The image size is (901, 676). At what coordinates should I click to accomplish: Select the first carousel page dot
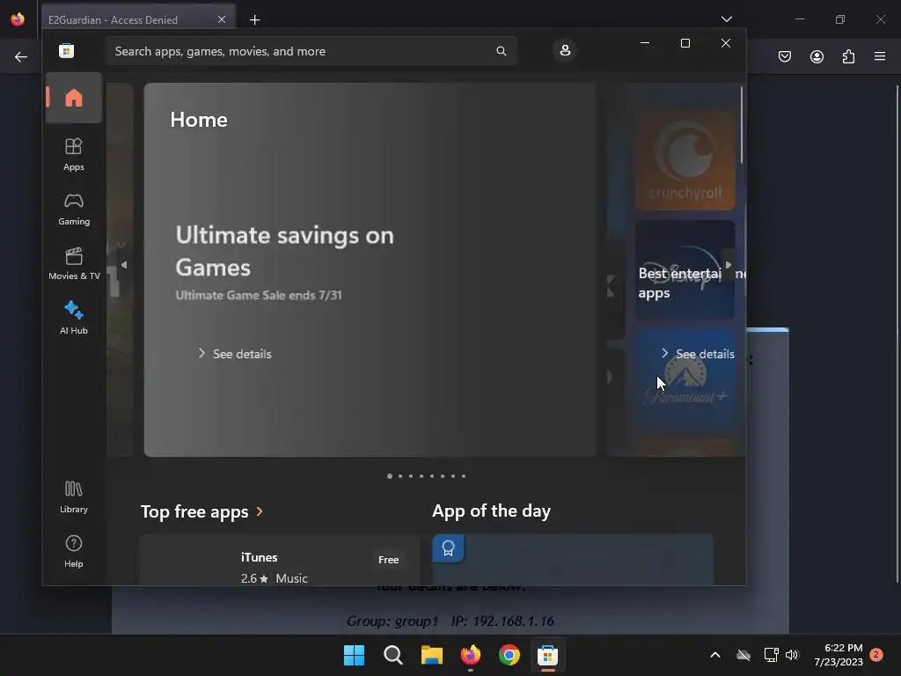[390, 476]
